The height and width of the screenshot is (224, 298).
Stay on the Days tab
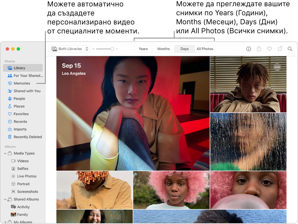184,49
